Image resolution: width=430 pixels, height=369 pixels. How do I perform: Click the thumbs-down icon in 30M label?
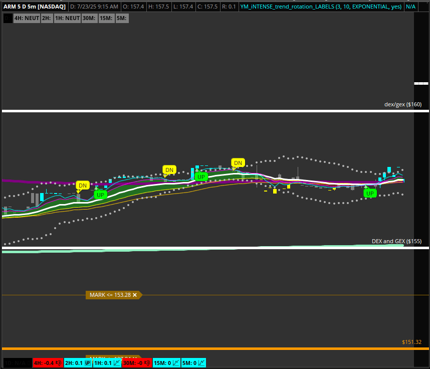coord(147,363)
